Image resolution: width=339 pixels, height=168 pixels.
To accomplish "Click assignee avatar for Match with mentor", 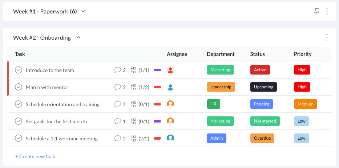I will tap(170, 87).
